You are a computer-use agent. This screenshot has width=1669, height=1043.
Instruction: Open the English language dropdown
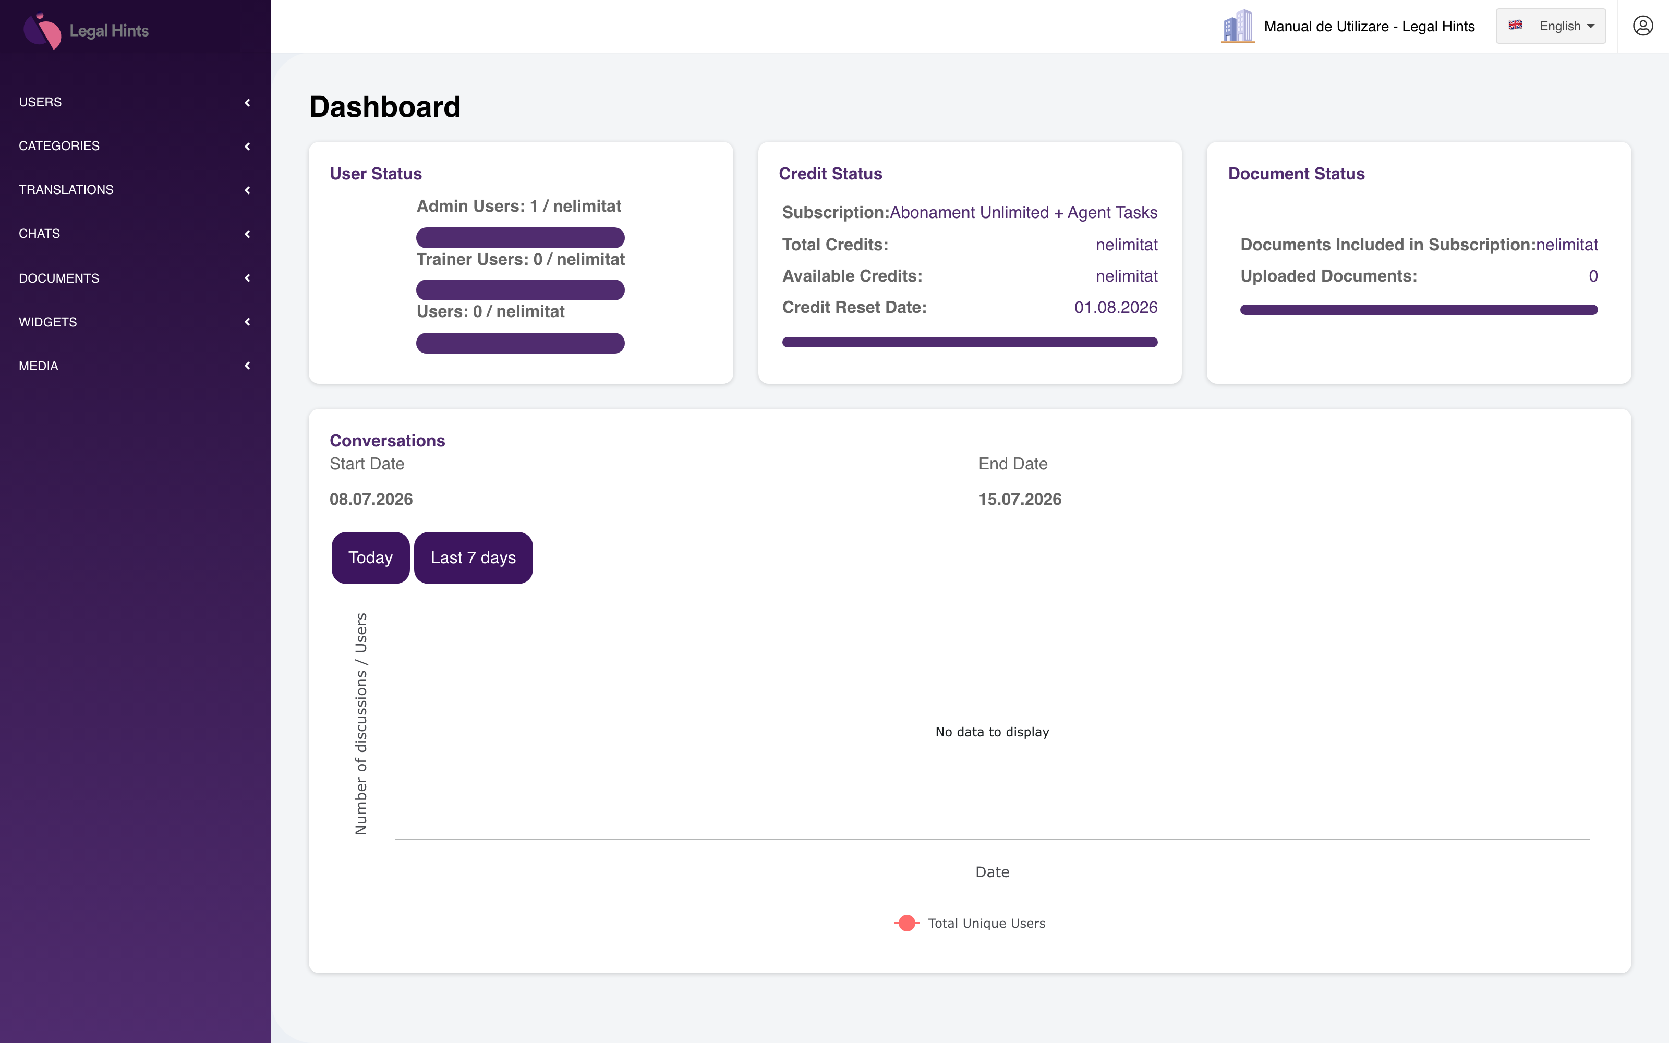(x=1551, y=26)
